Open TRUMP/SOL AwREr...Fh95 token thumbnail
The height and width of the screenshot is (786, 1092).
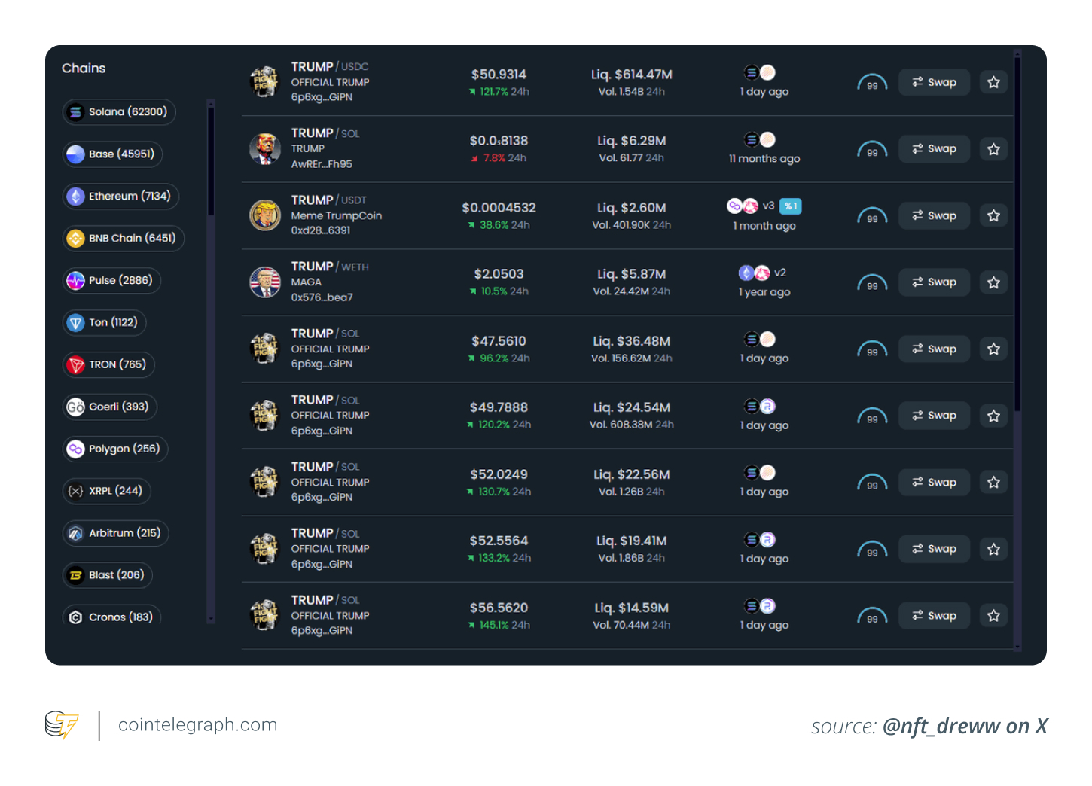[265, 149]
